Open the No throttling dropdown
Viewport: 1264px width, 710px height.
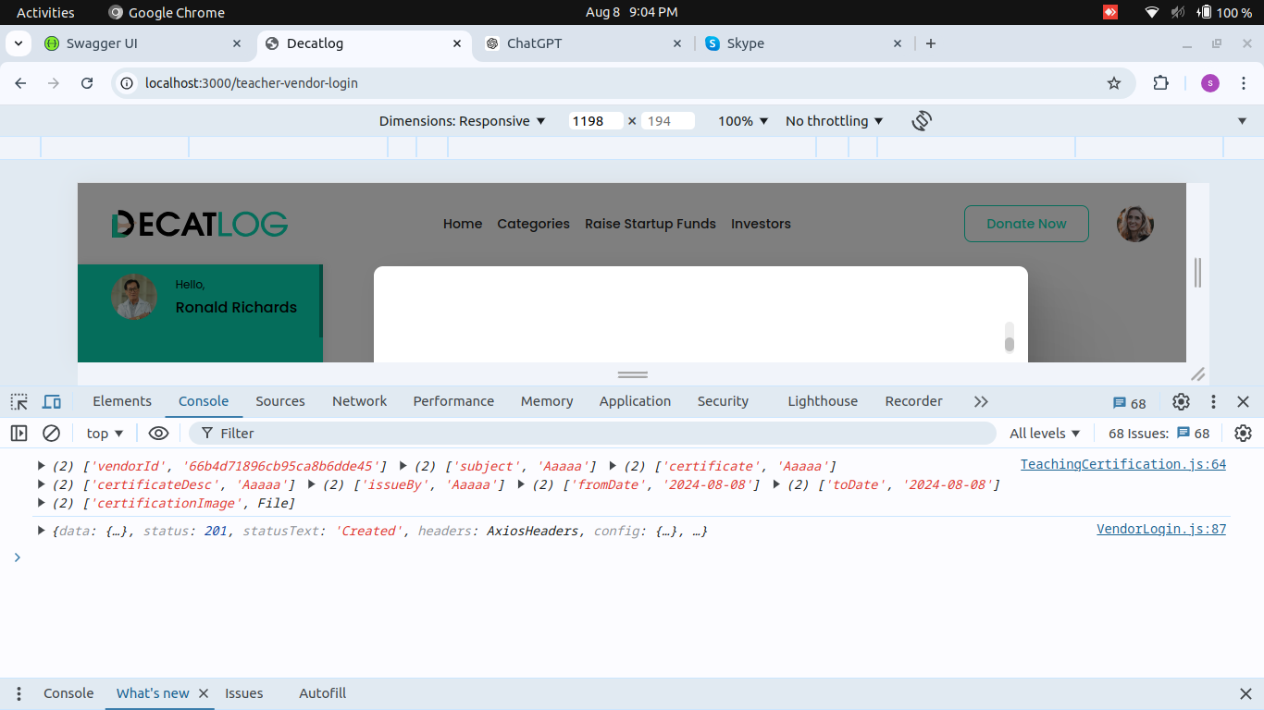[834, 121]
